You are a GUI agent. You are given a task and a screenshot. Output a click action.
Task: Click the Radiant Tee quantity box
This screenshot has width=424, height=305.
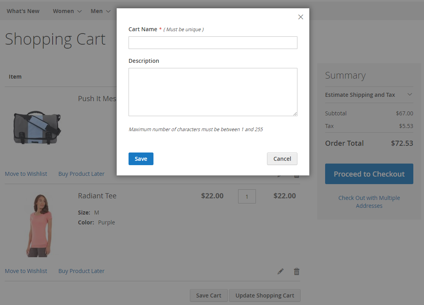(247, 196)
